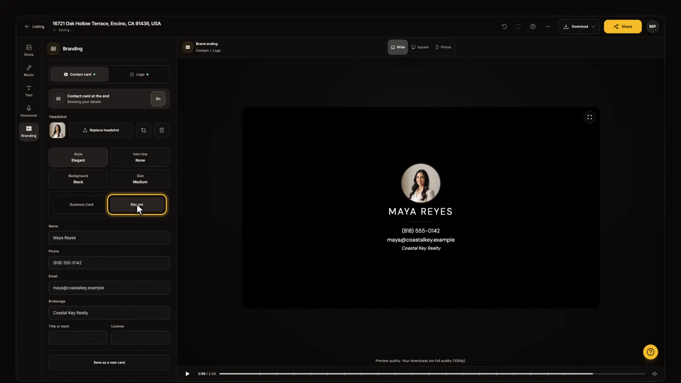Open the Voiceover panel in sidebar
This screenshot has height=383, width=681.
click(29, 111)
